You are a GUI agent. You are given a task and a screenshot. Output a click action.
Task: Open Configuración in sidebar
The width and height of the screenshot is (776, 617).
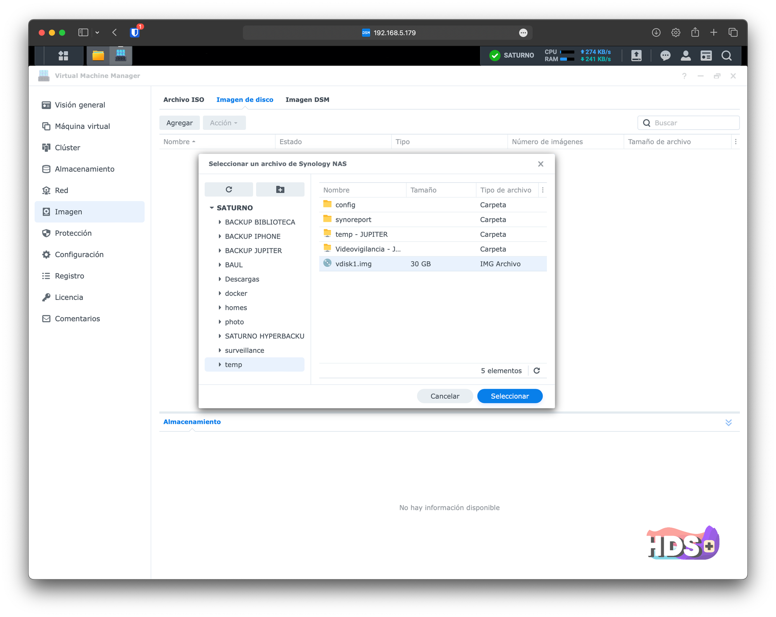(x=90, y=254)
